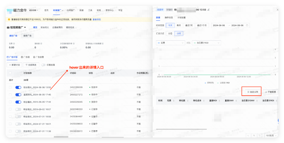The width and height of the screenshot is (284, 143).
Task: Open the 当日累计ROI comparison dropdown
Action: [206, 43]
